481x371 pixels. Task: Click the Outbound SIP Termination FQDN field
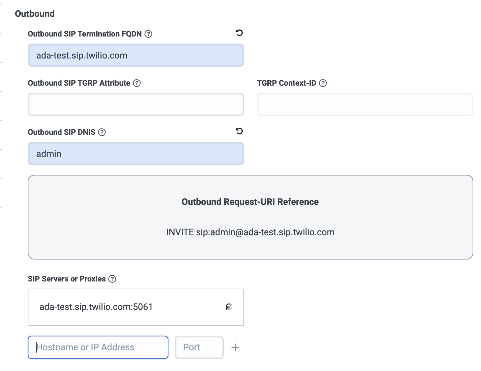coord(136,56)
